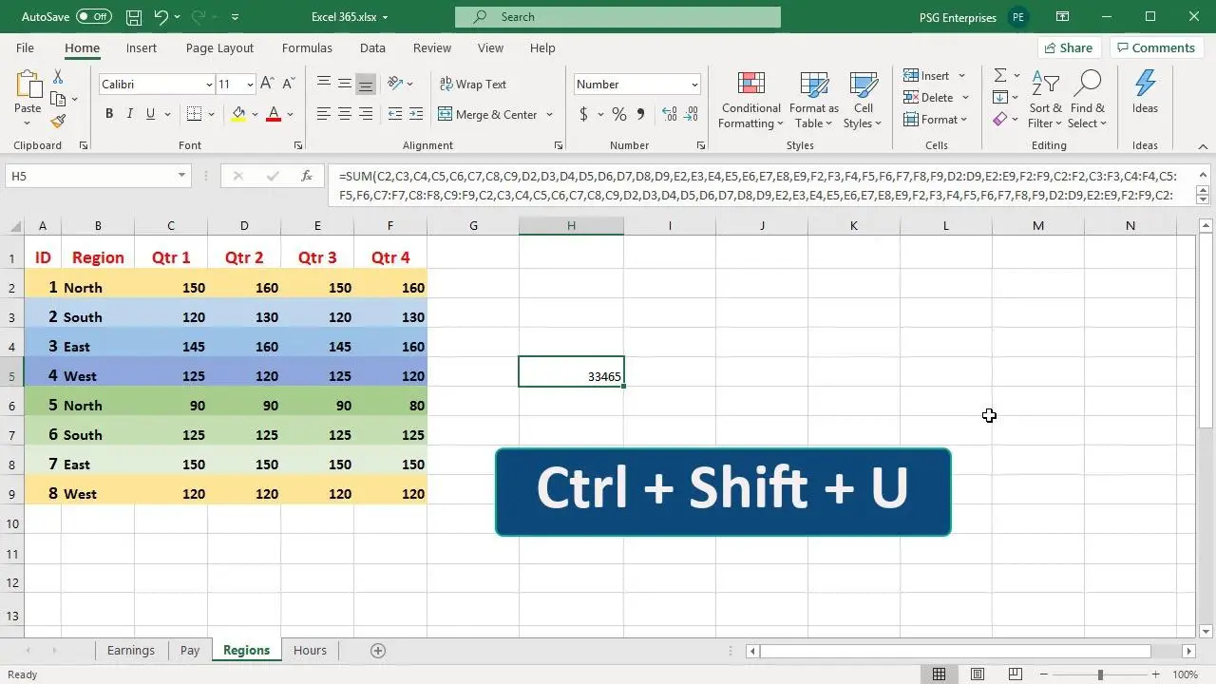This screenshot has width=1216, height=684.
Task: Click the Paste clipboard icon
Action: click(x=28, y=85)
